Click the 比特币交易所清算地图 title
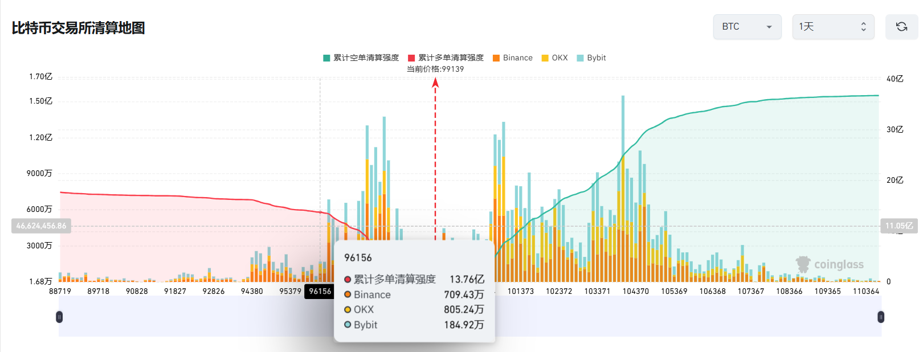923x352 pixels. coord(78,28)
